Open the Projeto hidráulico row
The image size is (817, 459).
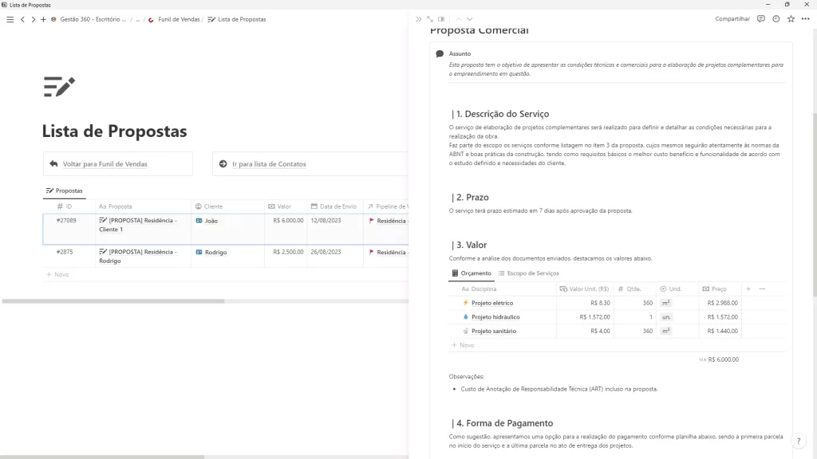495,317
